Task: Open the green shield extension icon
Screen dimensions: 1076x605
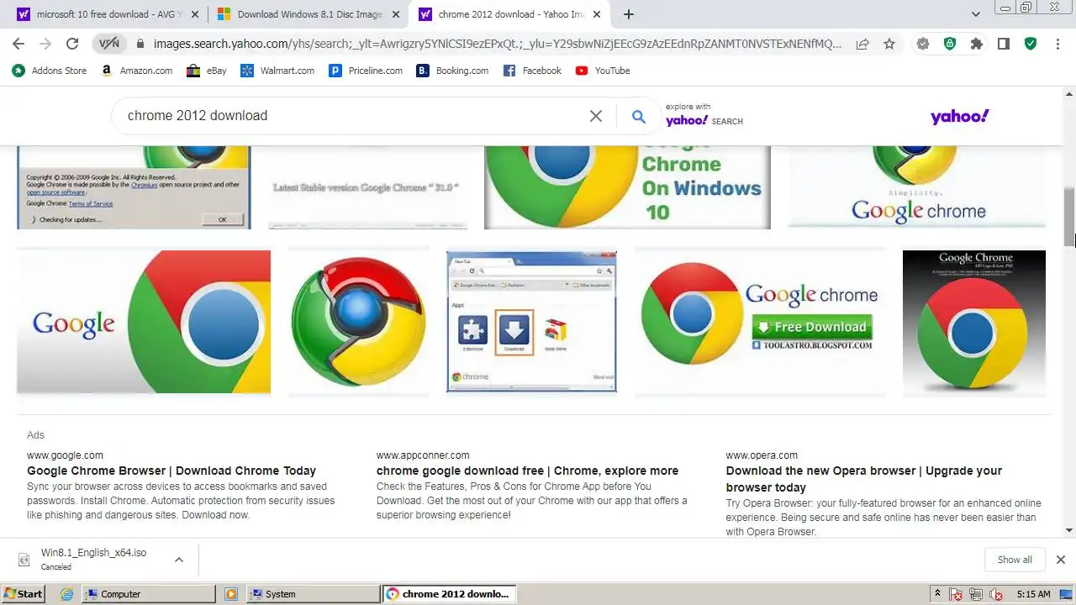Action: tap(950, 44)
